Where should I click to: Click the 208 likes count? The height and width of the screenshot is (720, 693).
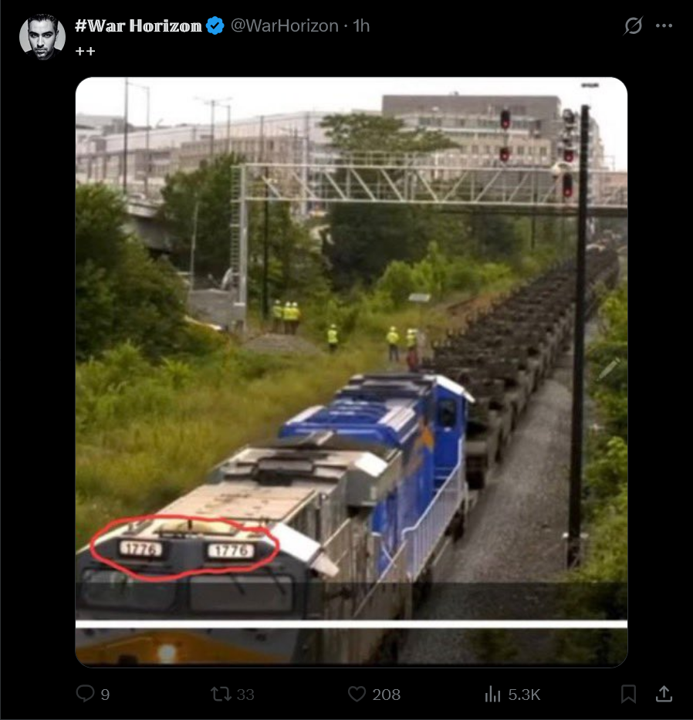click(x=386, y=695)
